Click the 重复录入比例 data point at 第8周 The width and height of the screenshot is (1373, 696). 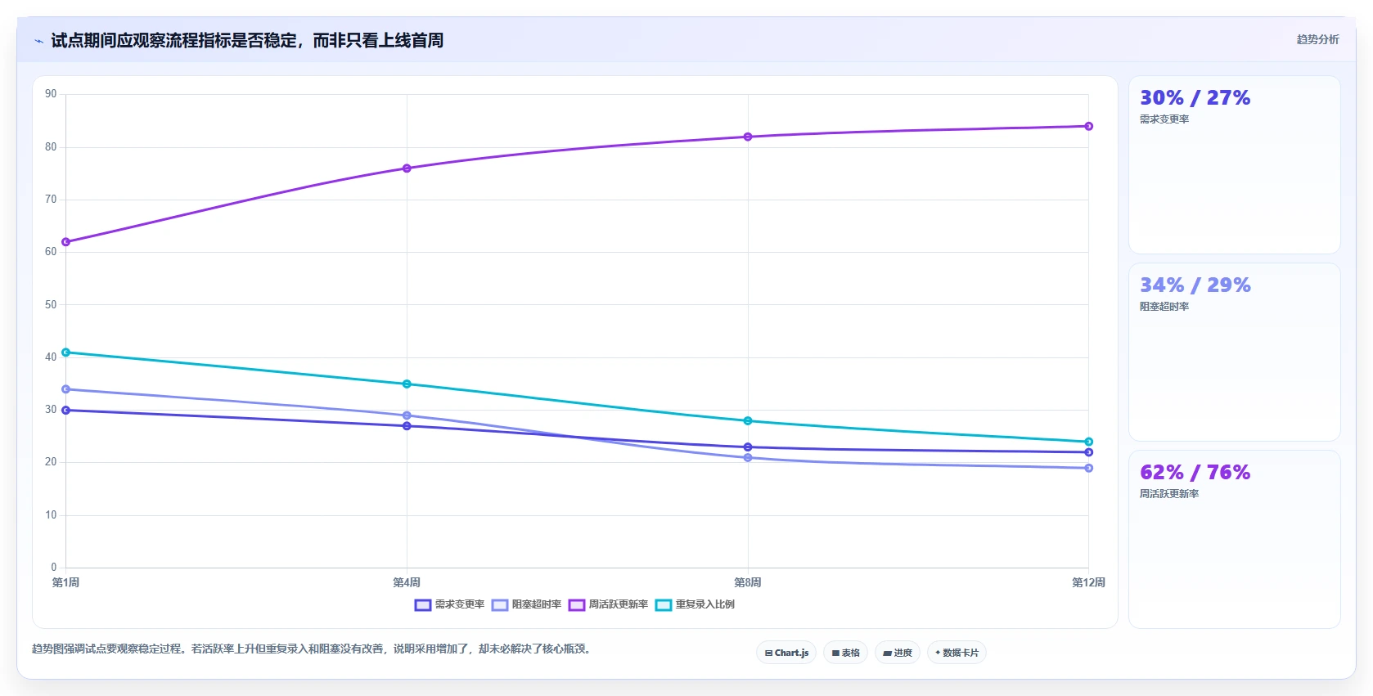click(x=748, y=421)
